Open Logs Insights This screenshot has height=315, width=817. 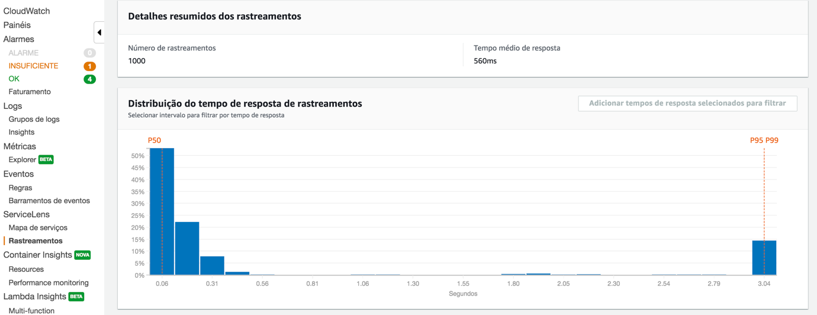click(21, 132)
